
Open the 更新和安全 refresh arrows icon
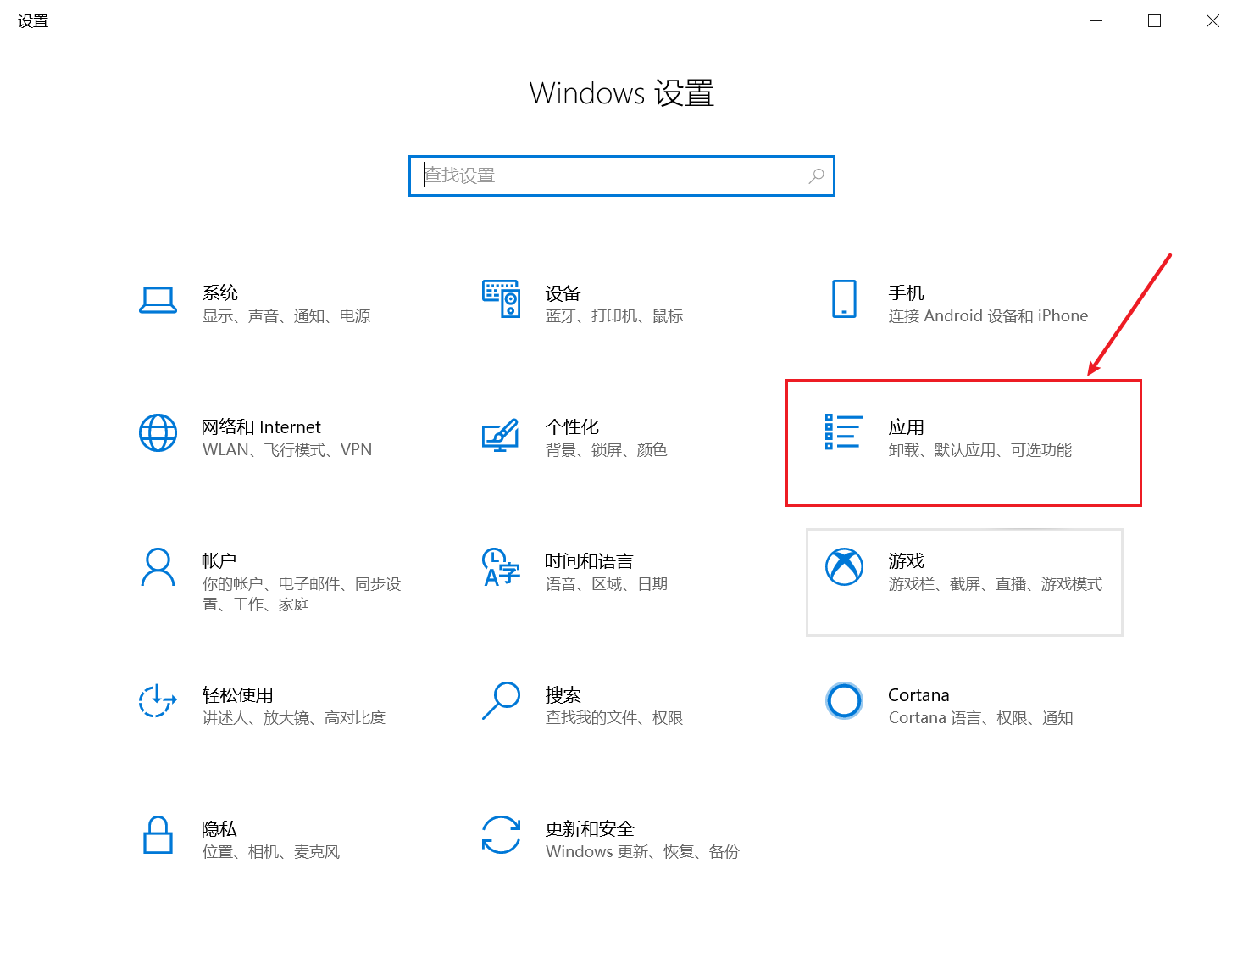tap(501, 835)
